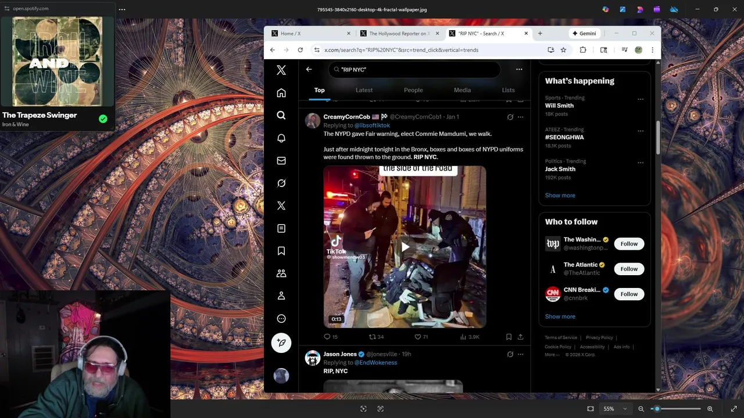Screen dimensions: 744x418
Task: Open search settings three-dot menu
Action: [x=519, y=69]
